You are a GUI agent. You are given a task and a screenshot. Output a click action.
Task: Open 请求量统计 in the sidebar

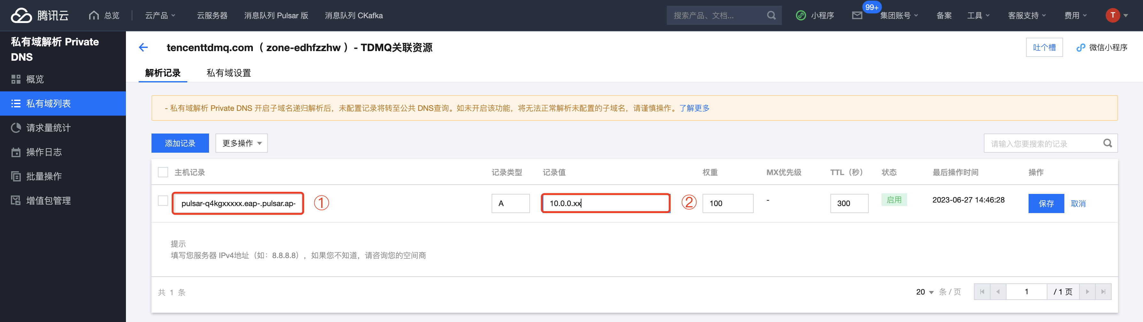click(48, 128)
